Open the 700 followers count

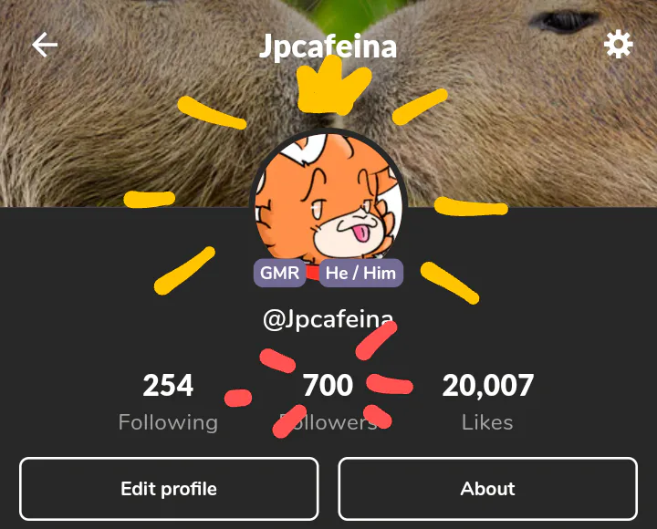(x=328, y=385)
